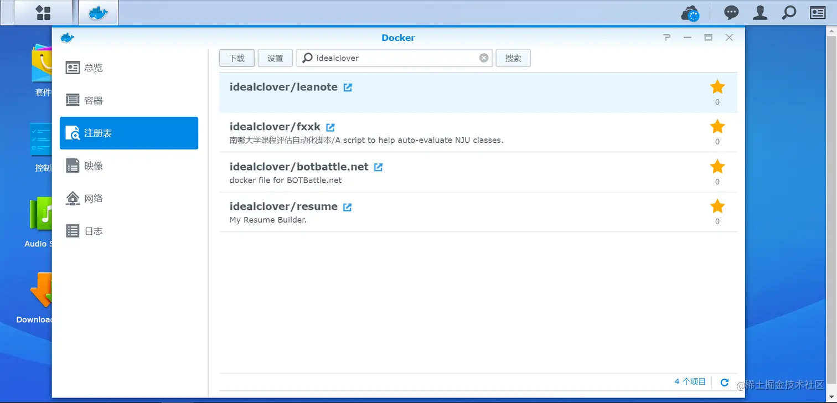Open the cloud upload status icon
This screenshot has width=837, height=403.
pos(691,13)
